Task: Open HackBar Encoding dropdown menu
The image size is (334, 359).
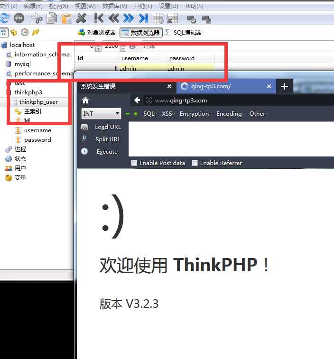Action: click(x=230, y=113)
